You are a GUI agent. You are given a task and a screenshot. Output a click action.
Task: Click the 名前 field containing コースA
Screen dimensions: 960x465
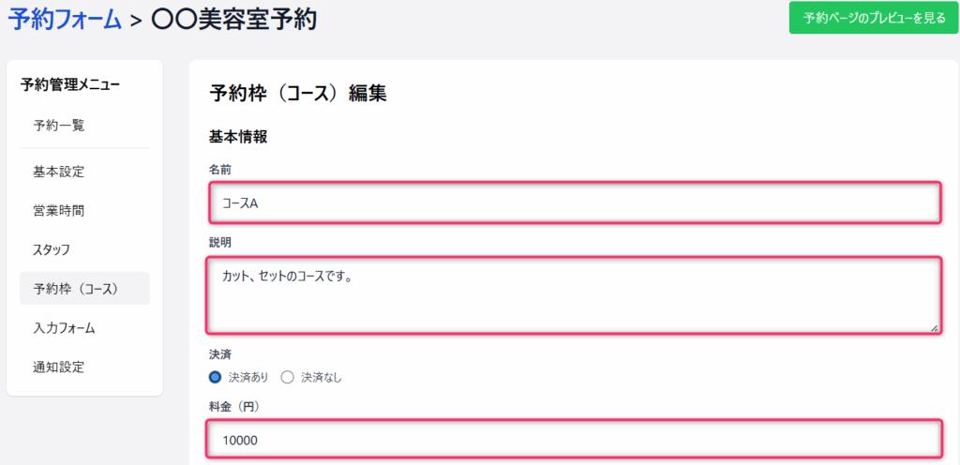click(x=573, y=202)
